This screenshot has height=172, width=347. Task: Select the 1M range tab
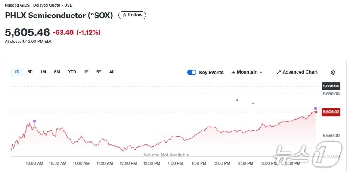tap(43, 72)
